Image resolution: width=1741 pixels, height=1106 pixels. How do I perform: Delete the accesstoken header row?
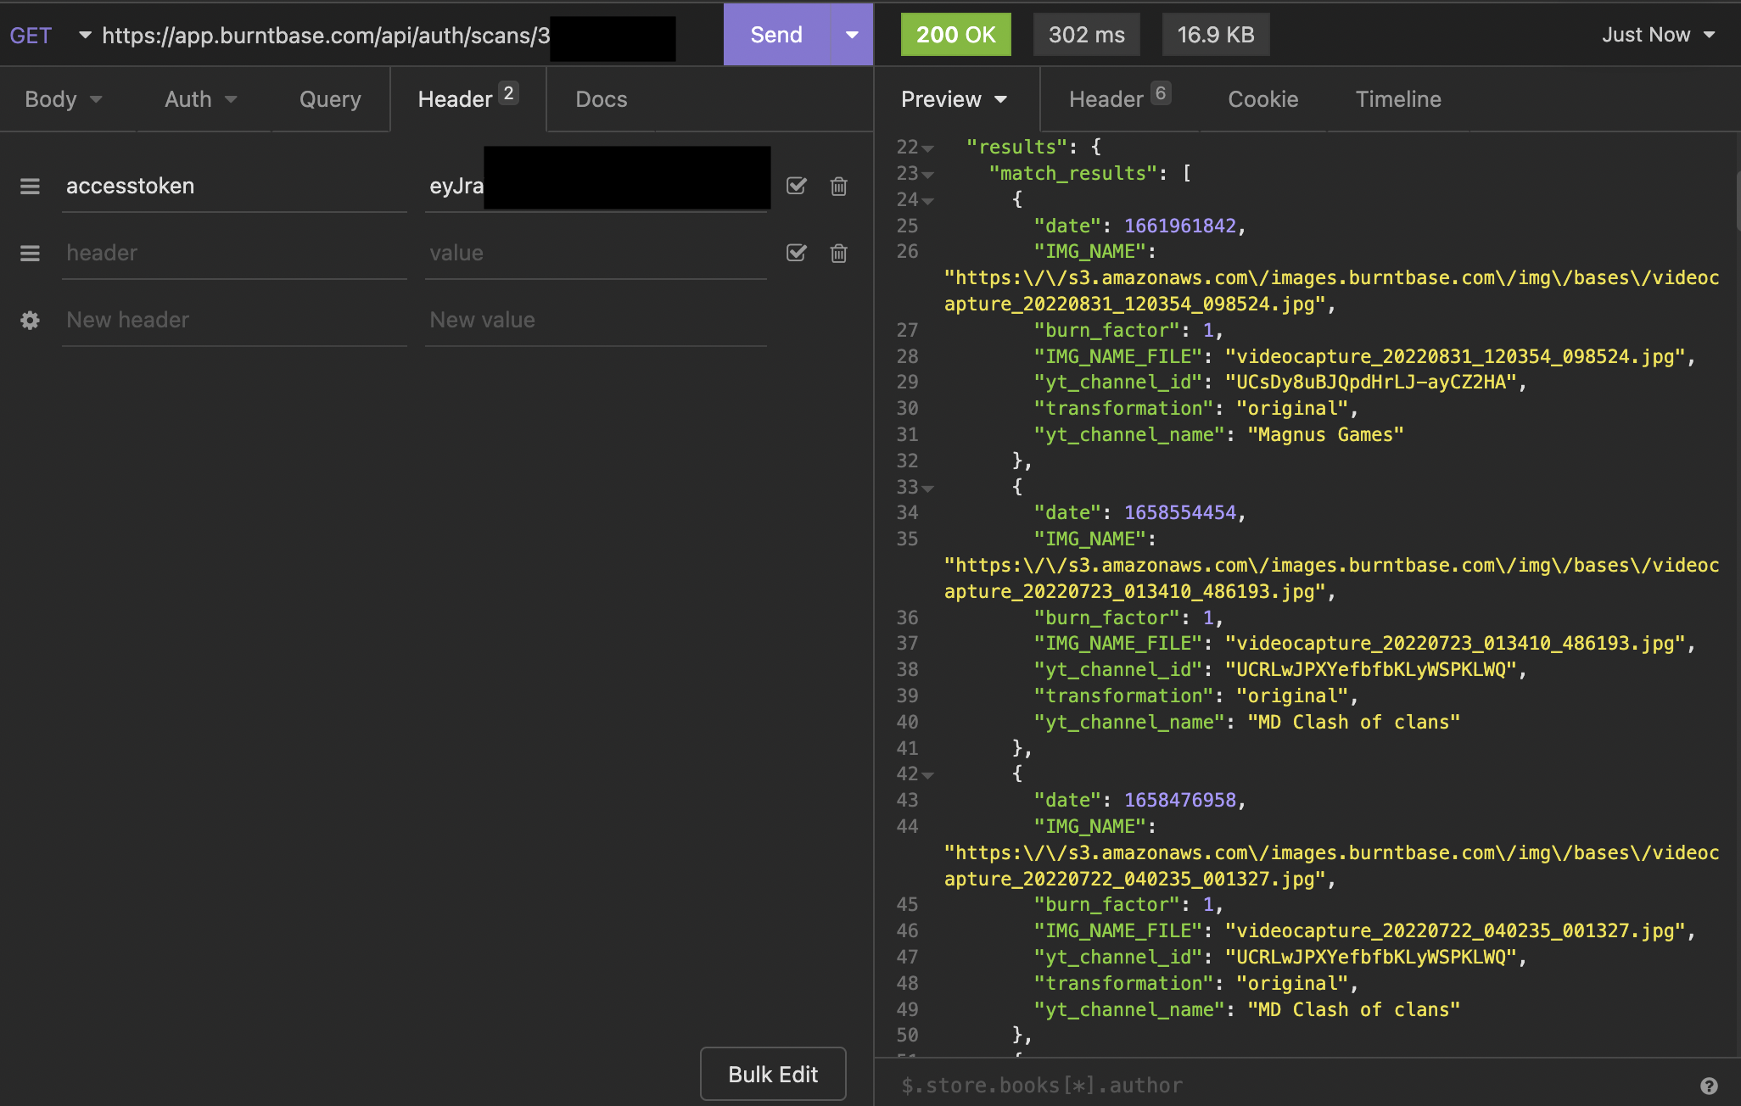[x=838, y=187]
